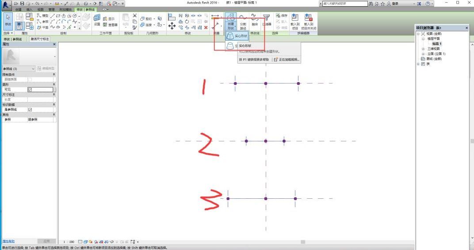This screenshot has width=474, height=250.
Task: Toggle the 可见 (Visible) checkbox
Action: [30, 89]
